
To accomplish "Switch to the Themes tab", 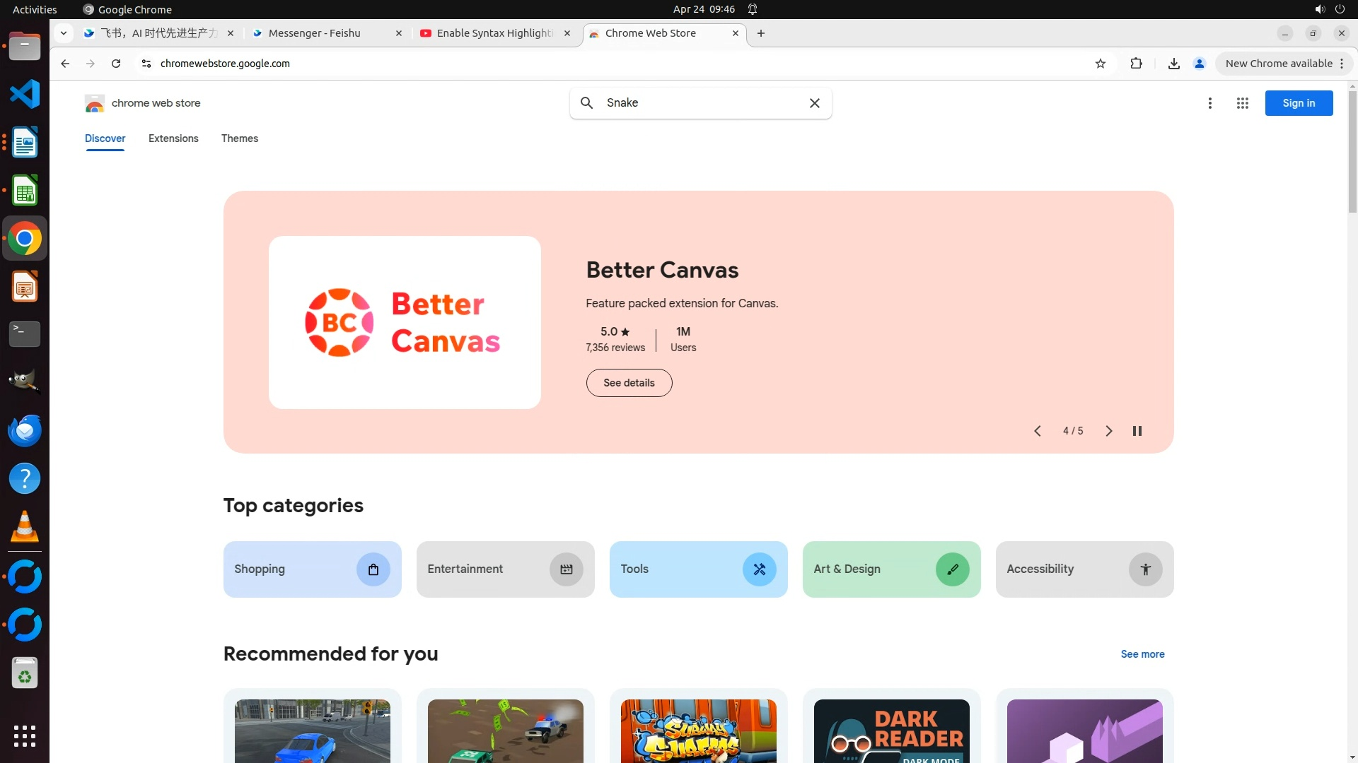I will [x=239, y=138].
